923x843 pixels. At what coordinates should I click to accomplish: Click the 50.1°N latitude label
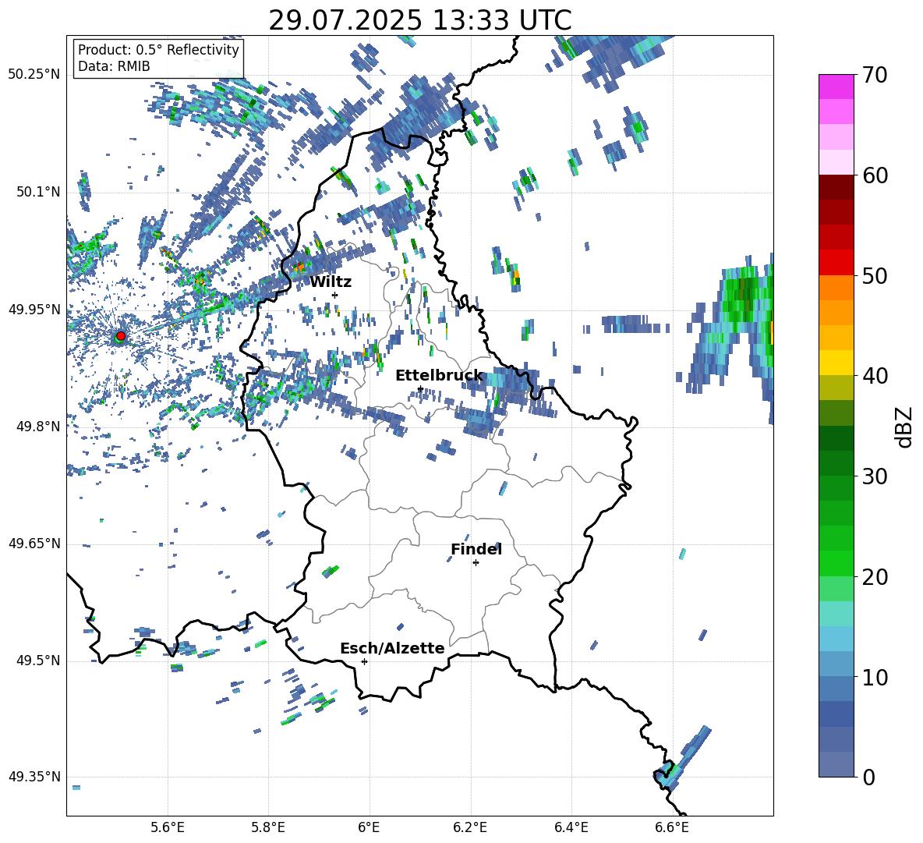(x=38, y=193)
